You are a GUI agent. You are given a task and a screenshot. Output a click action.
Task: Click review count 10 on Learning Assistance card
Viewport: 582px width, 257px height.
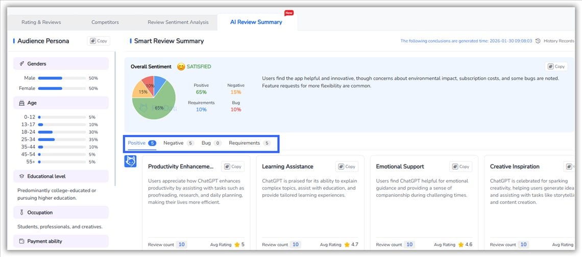point(295,244)
